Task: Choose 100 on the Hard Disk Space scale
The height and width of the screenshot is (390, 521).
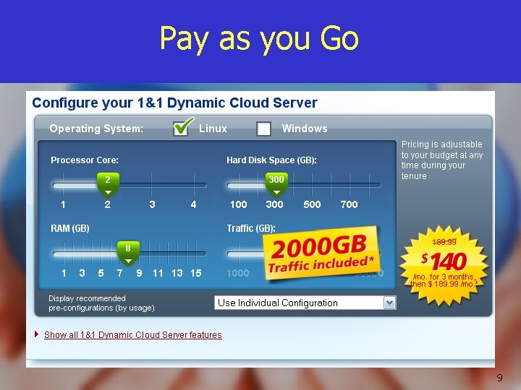Action: [x=239, y=204]
